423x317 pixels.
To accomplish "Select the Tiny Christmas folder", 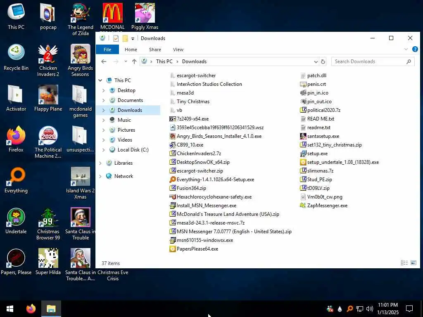I will 190,102.
